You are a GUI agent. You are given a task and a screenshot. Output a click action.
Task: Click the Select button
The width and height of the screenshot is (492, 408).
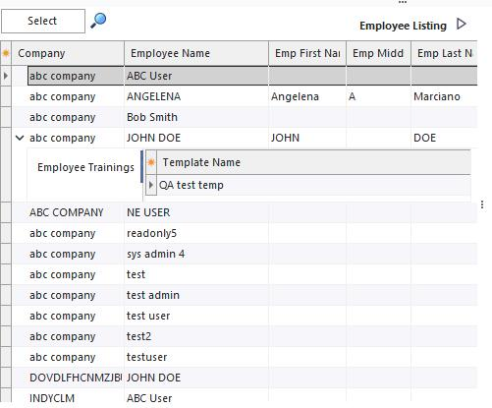[x=43, y=21]
